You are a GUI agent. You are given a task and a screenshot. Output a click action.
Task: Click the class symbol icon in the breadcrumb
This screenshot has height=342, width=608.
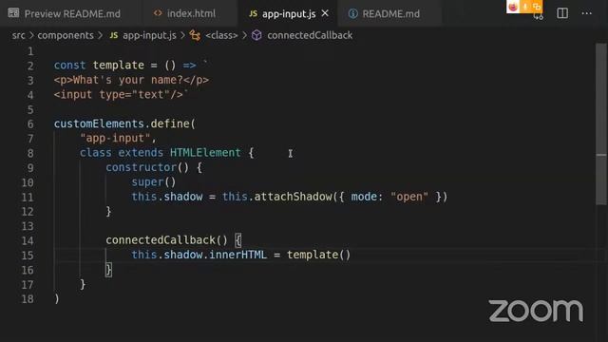click(x=195, y=35)
